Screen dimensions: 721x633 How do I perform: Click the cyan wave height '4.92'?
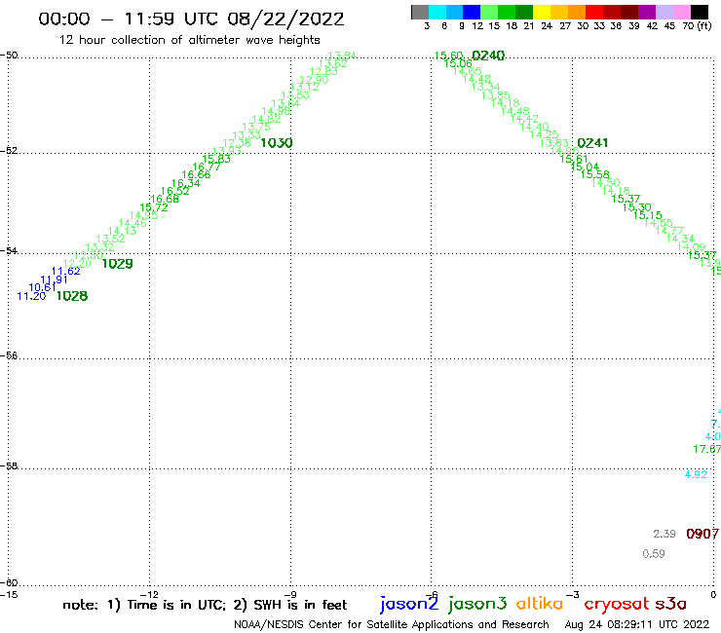point(696,474)
